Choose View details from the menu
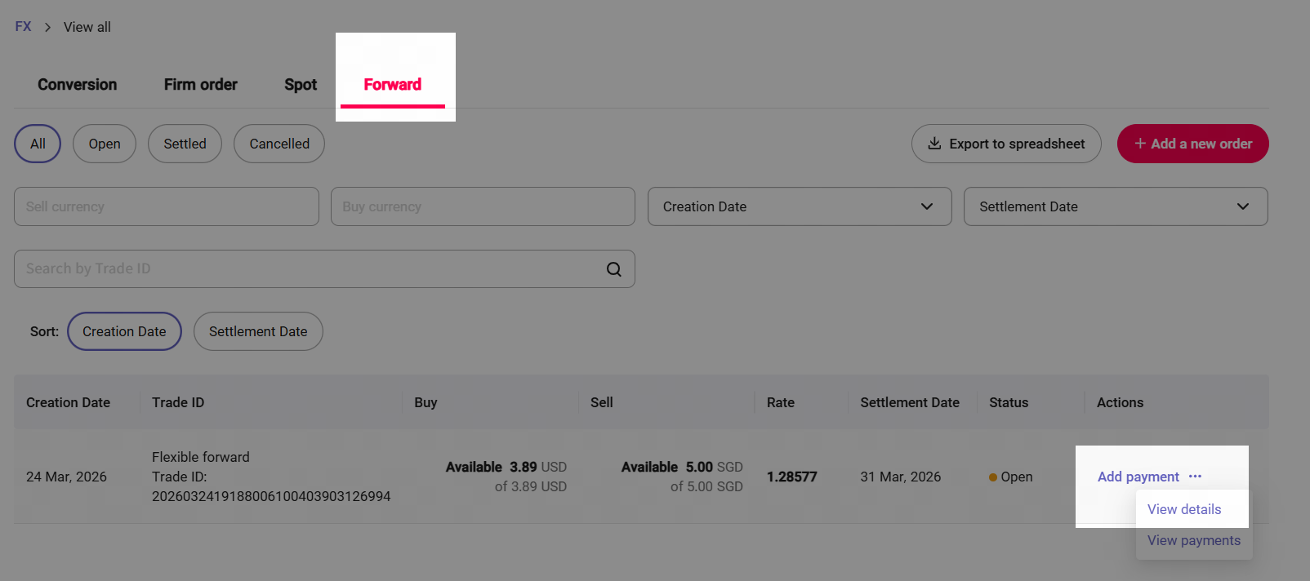Viewport: 1310px width, 581px height. [1184, 509]
